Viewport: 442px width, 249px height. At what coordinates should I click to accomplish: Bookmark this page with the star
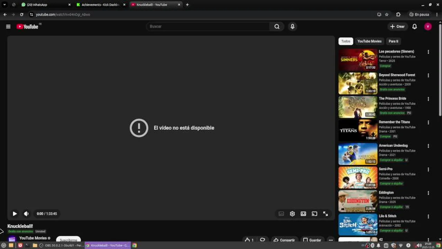click(387, 15)
